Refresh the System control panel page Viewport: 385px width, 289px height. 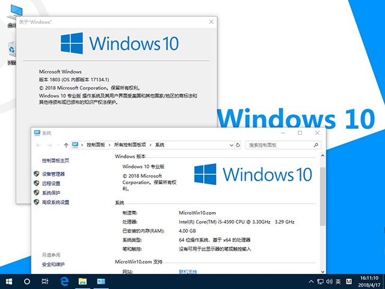tap(238, 145)
